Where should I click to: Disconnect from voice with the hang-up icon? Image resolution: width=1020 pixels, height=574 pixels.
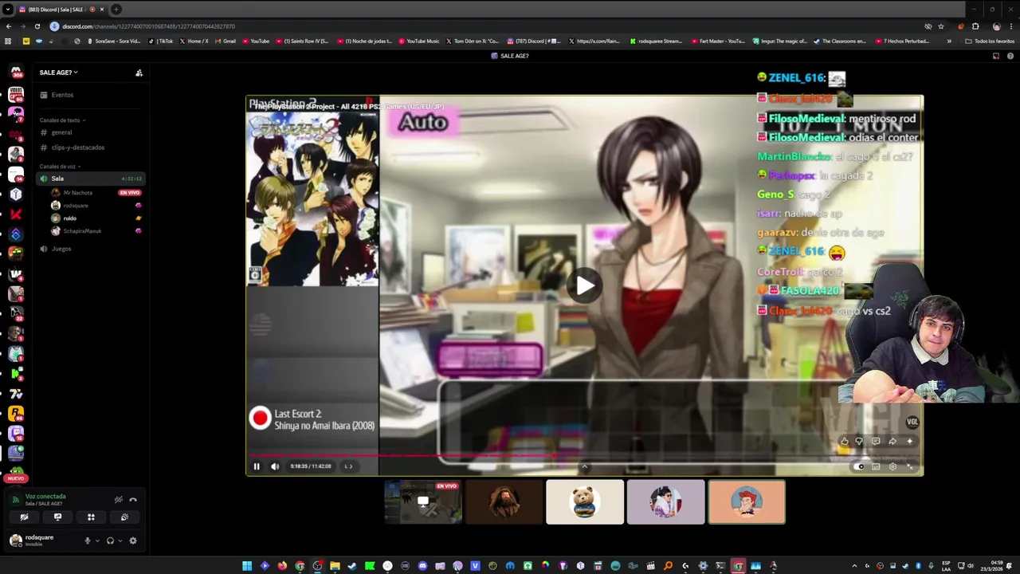(133, 500)
